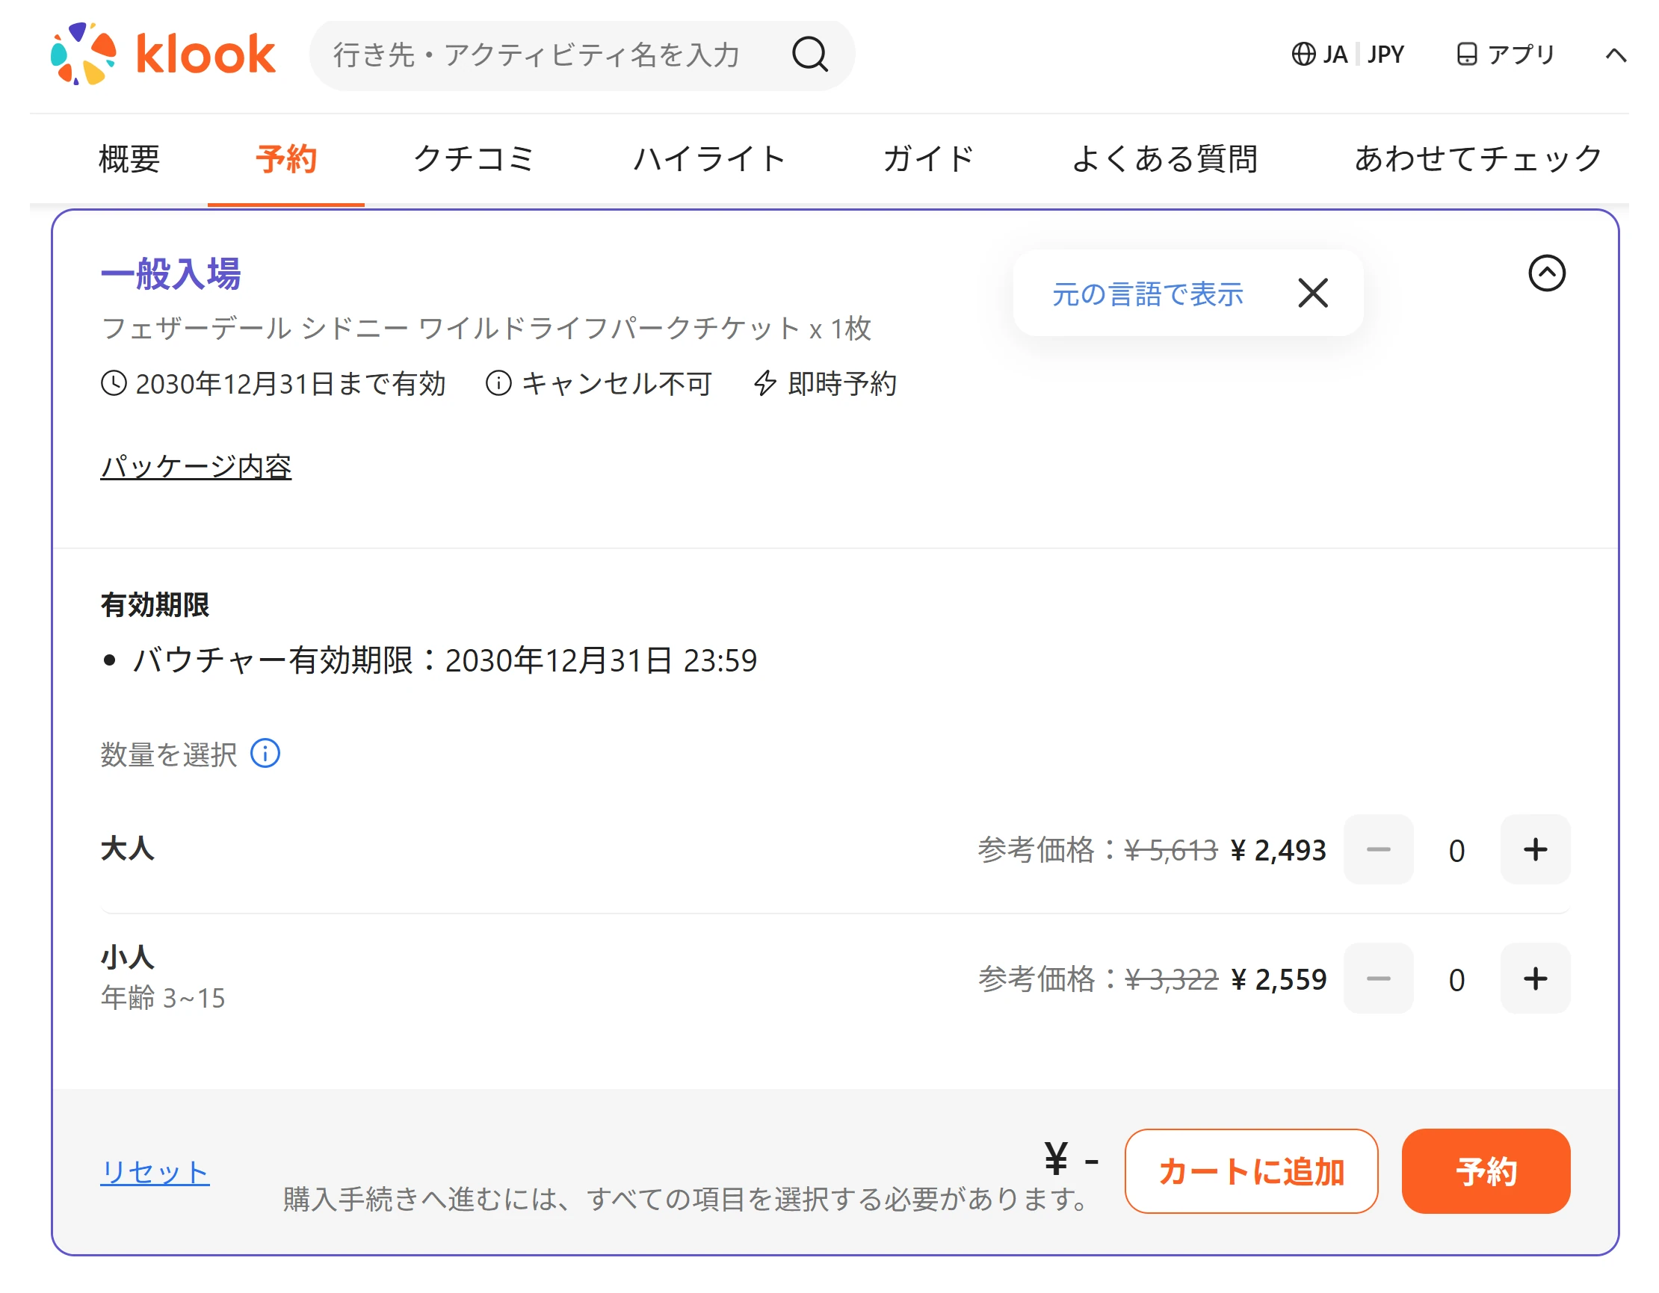Click バウチャー有効期限 2030年12月31日 23:59 text
The width and height of the screenshot is (1659, 1293).
(445, 660)
